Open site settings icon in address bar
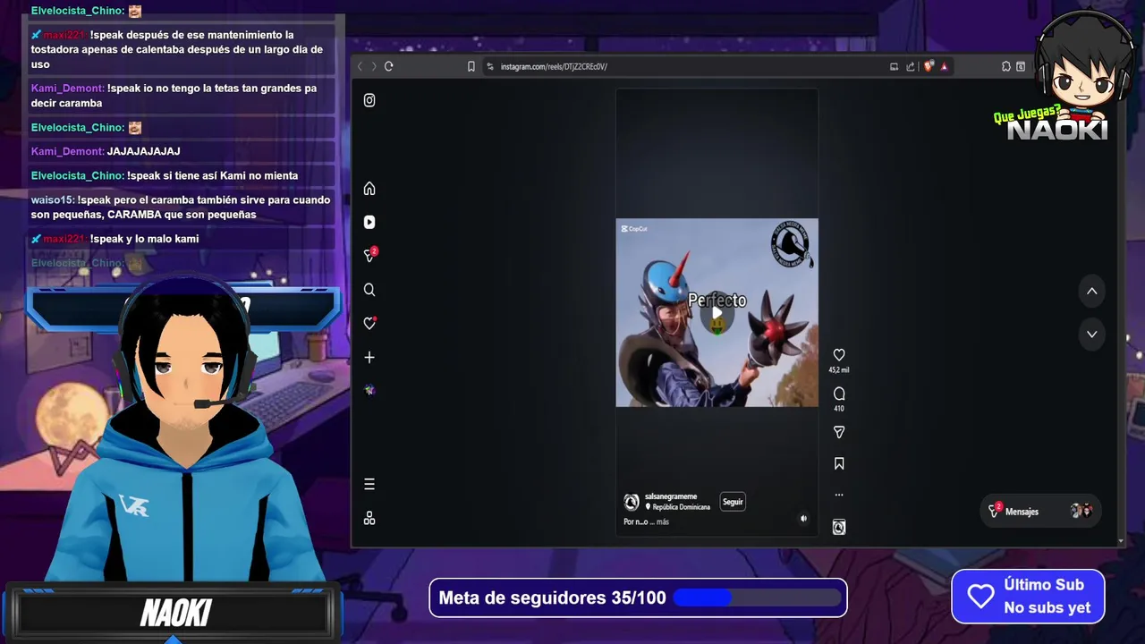Image resolution: width=1145 pixels, height=644 pixels. pos(490,66)
